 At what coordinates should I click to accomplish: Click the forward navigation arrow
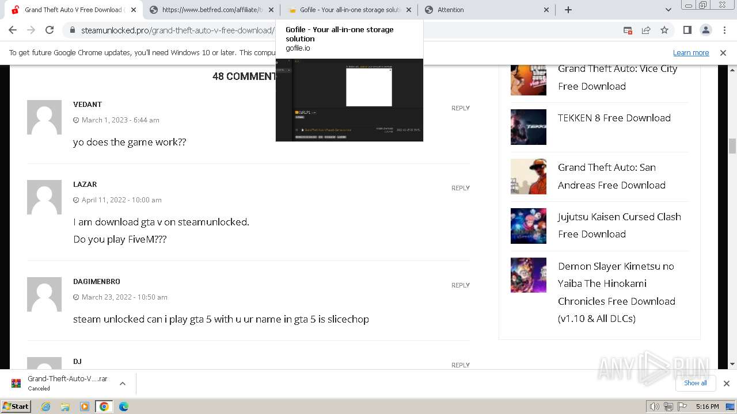tap(31, 30)
